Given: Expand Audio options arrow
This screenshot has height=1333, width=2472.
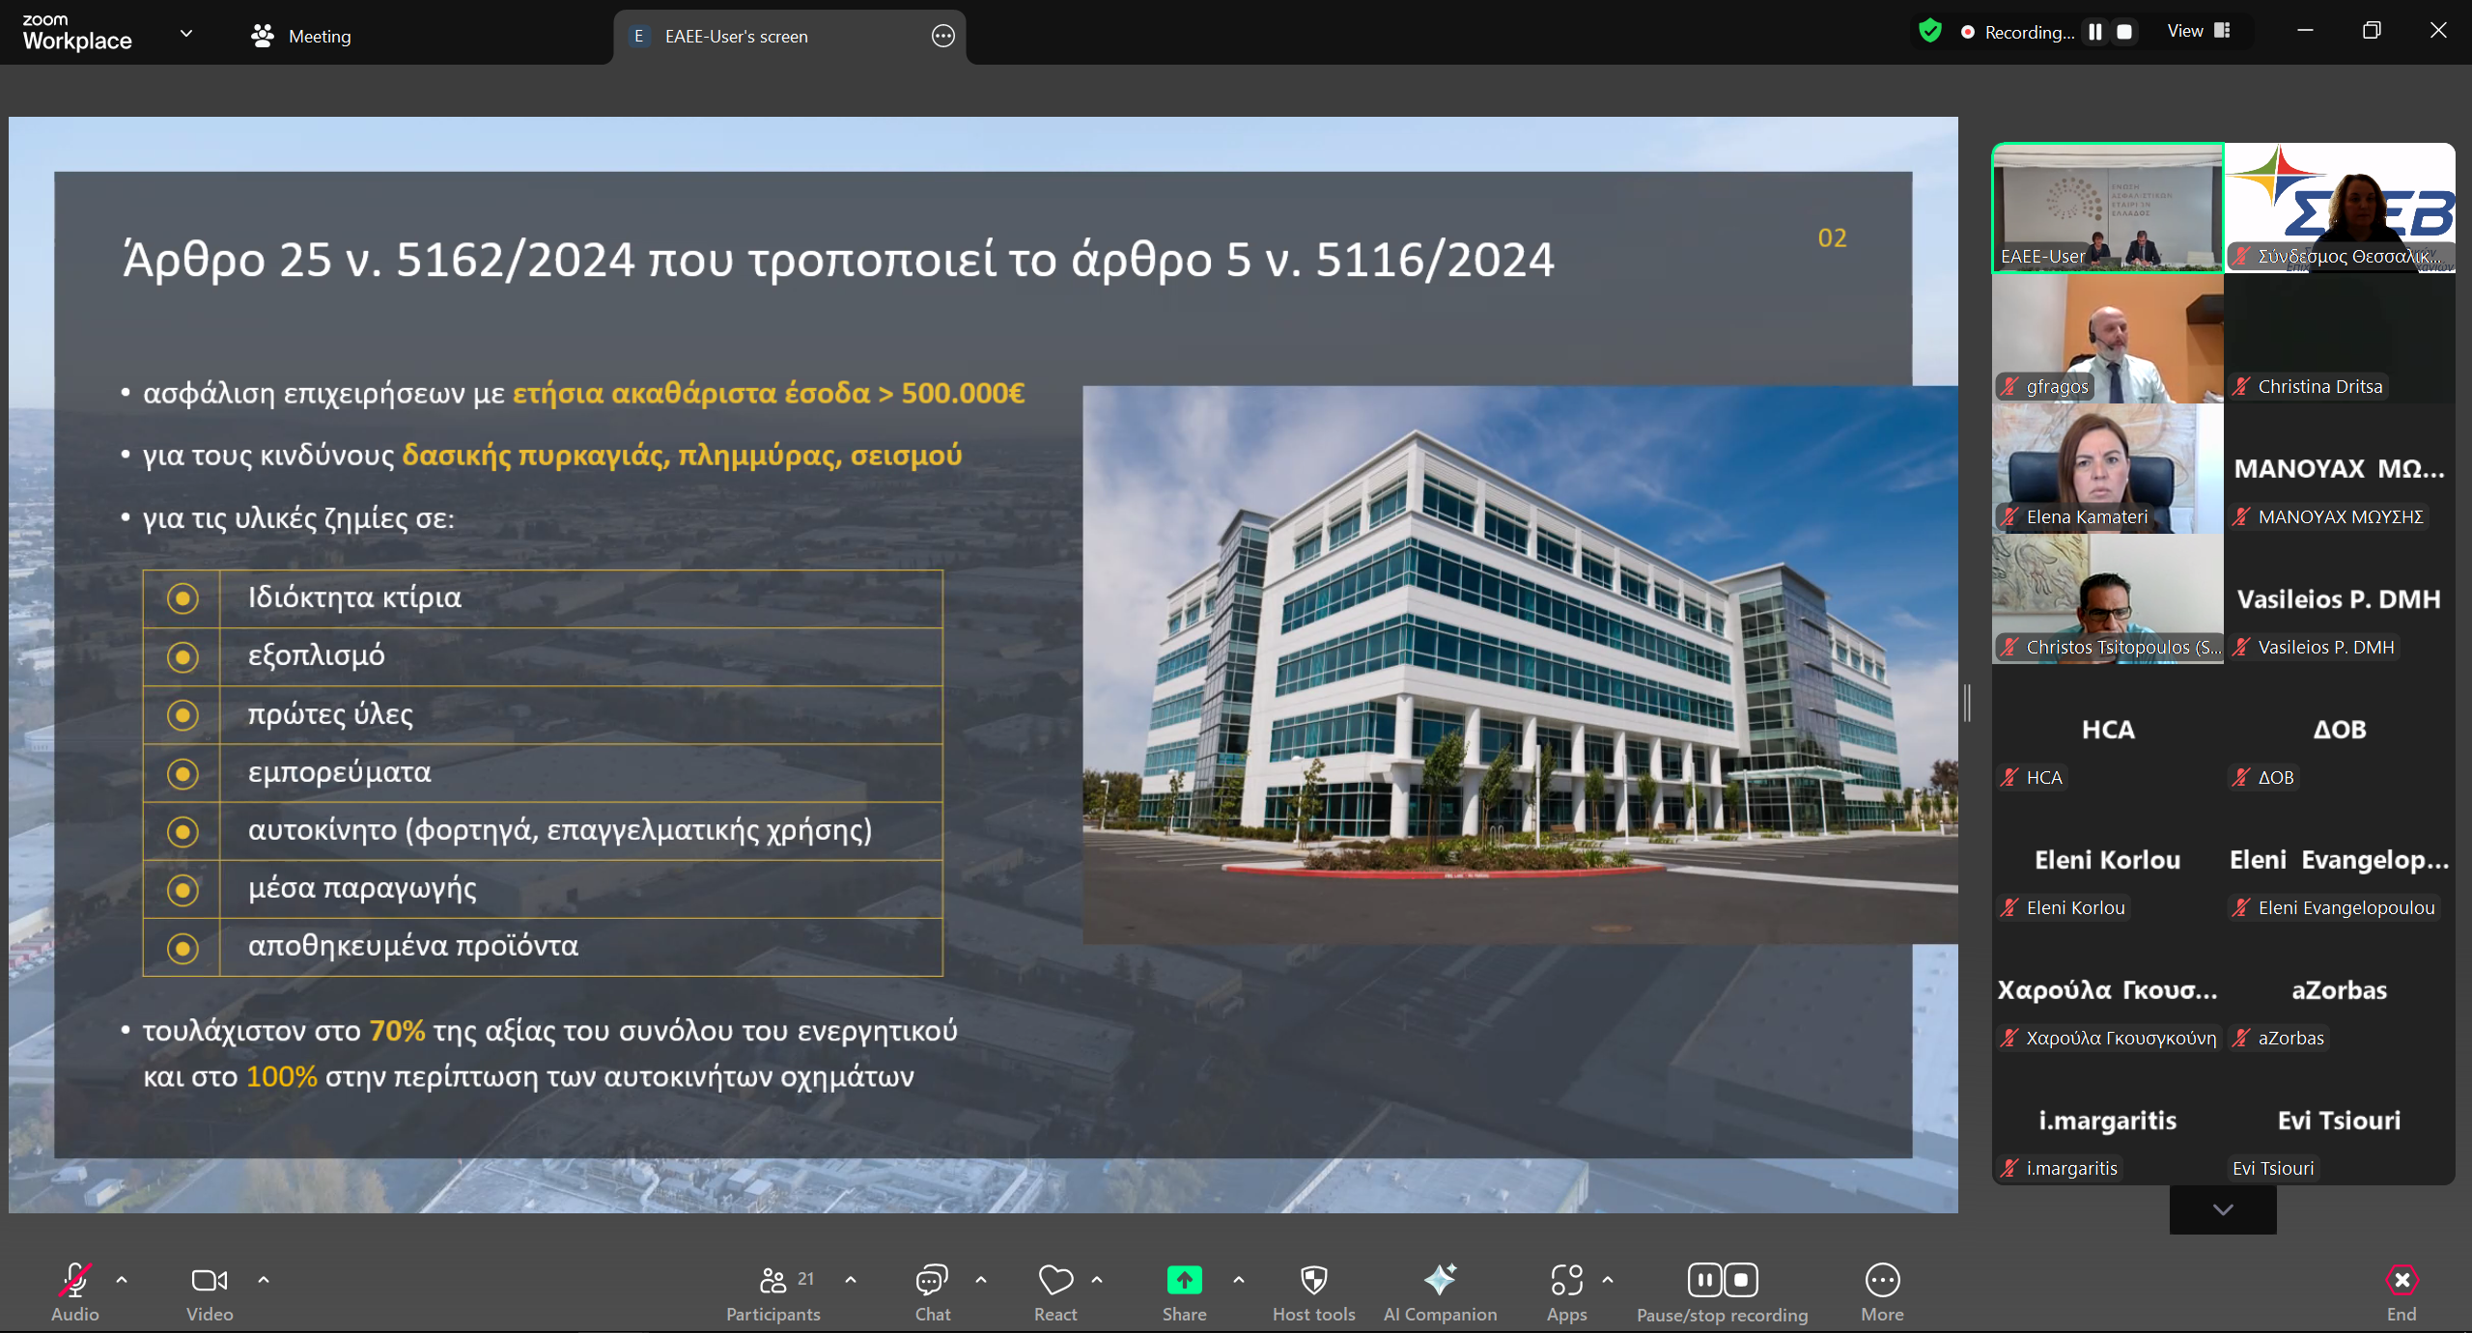Looking at the screenshot, I should point(122,1280).
